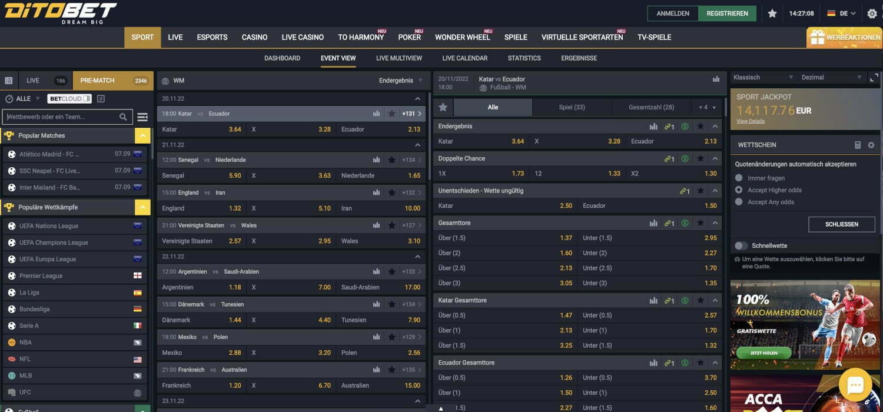This screenshot has width=883, height=412.
Task: Open the DE language dropdown
Action: tap(841, 14)
